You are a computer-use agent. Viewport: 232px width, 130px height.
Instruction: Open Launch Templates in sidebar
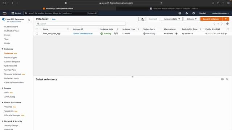click(x=12, y=62)
